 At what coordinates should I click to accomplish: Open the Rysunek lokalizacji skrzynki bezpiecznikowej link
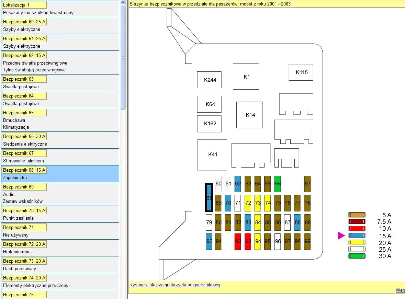[x=175, y=285]
